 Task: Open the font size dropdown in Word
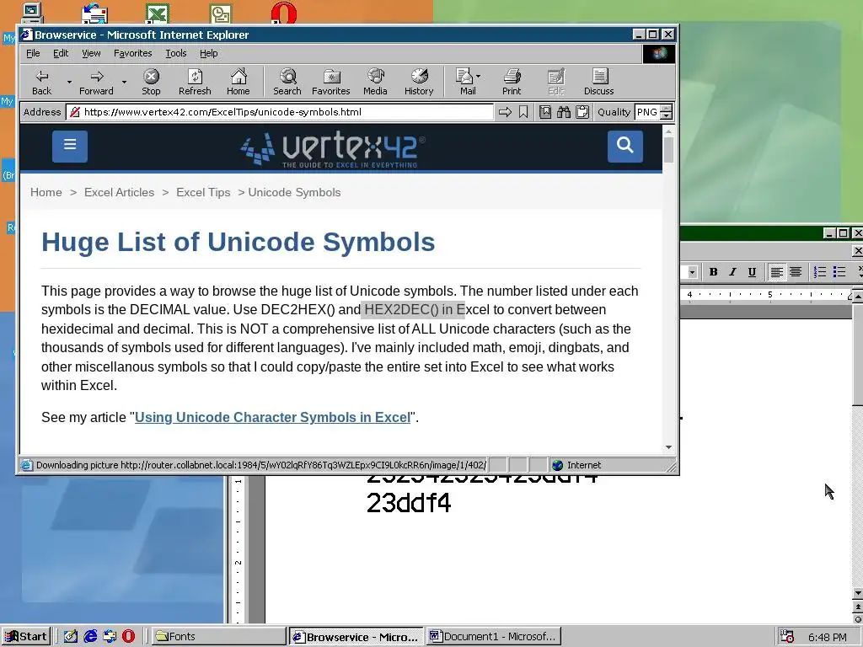(693, 272)
